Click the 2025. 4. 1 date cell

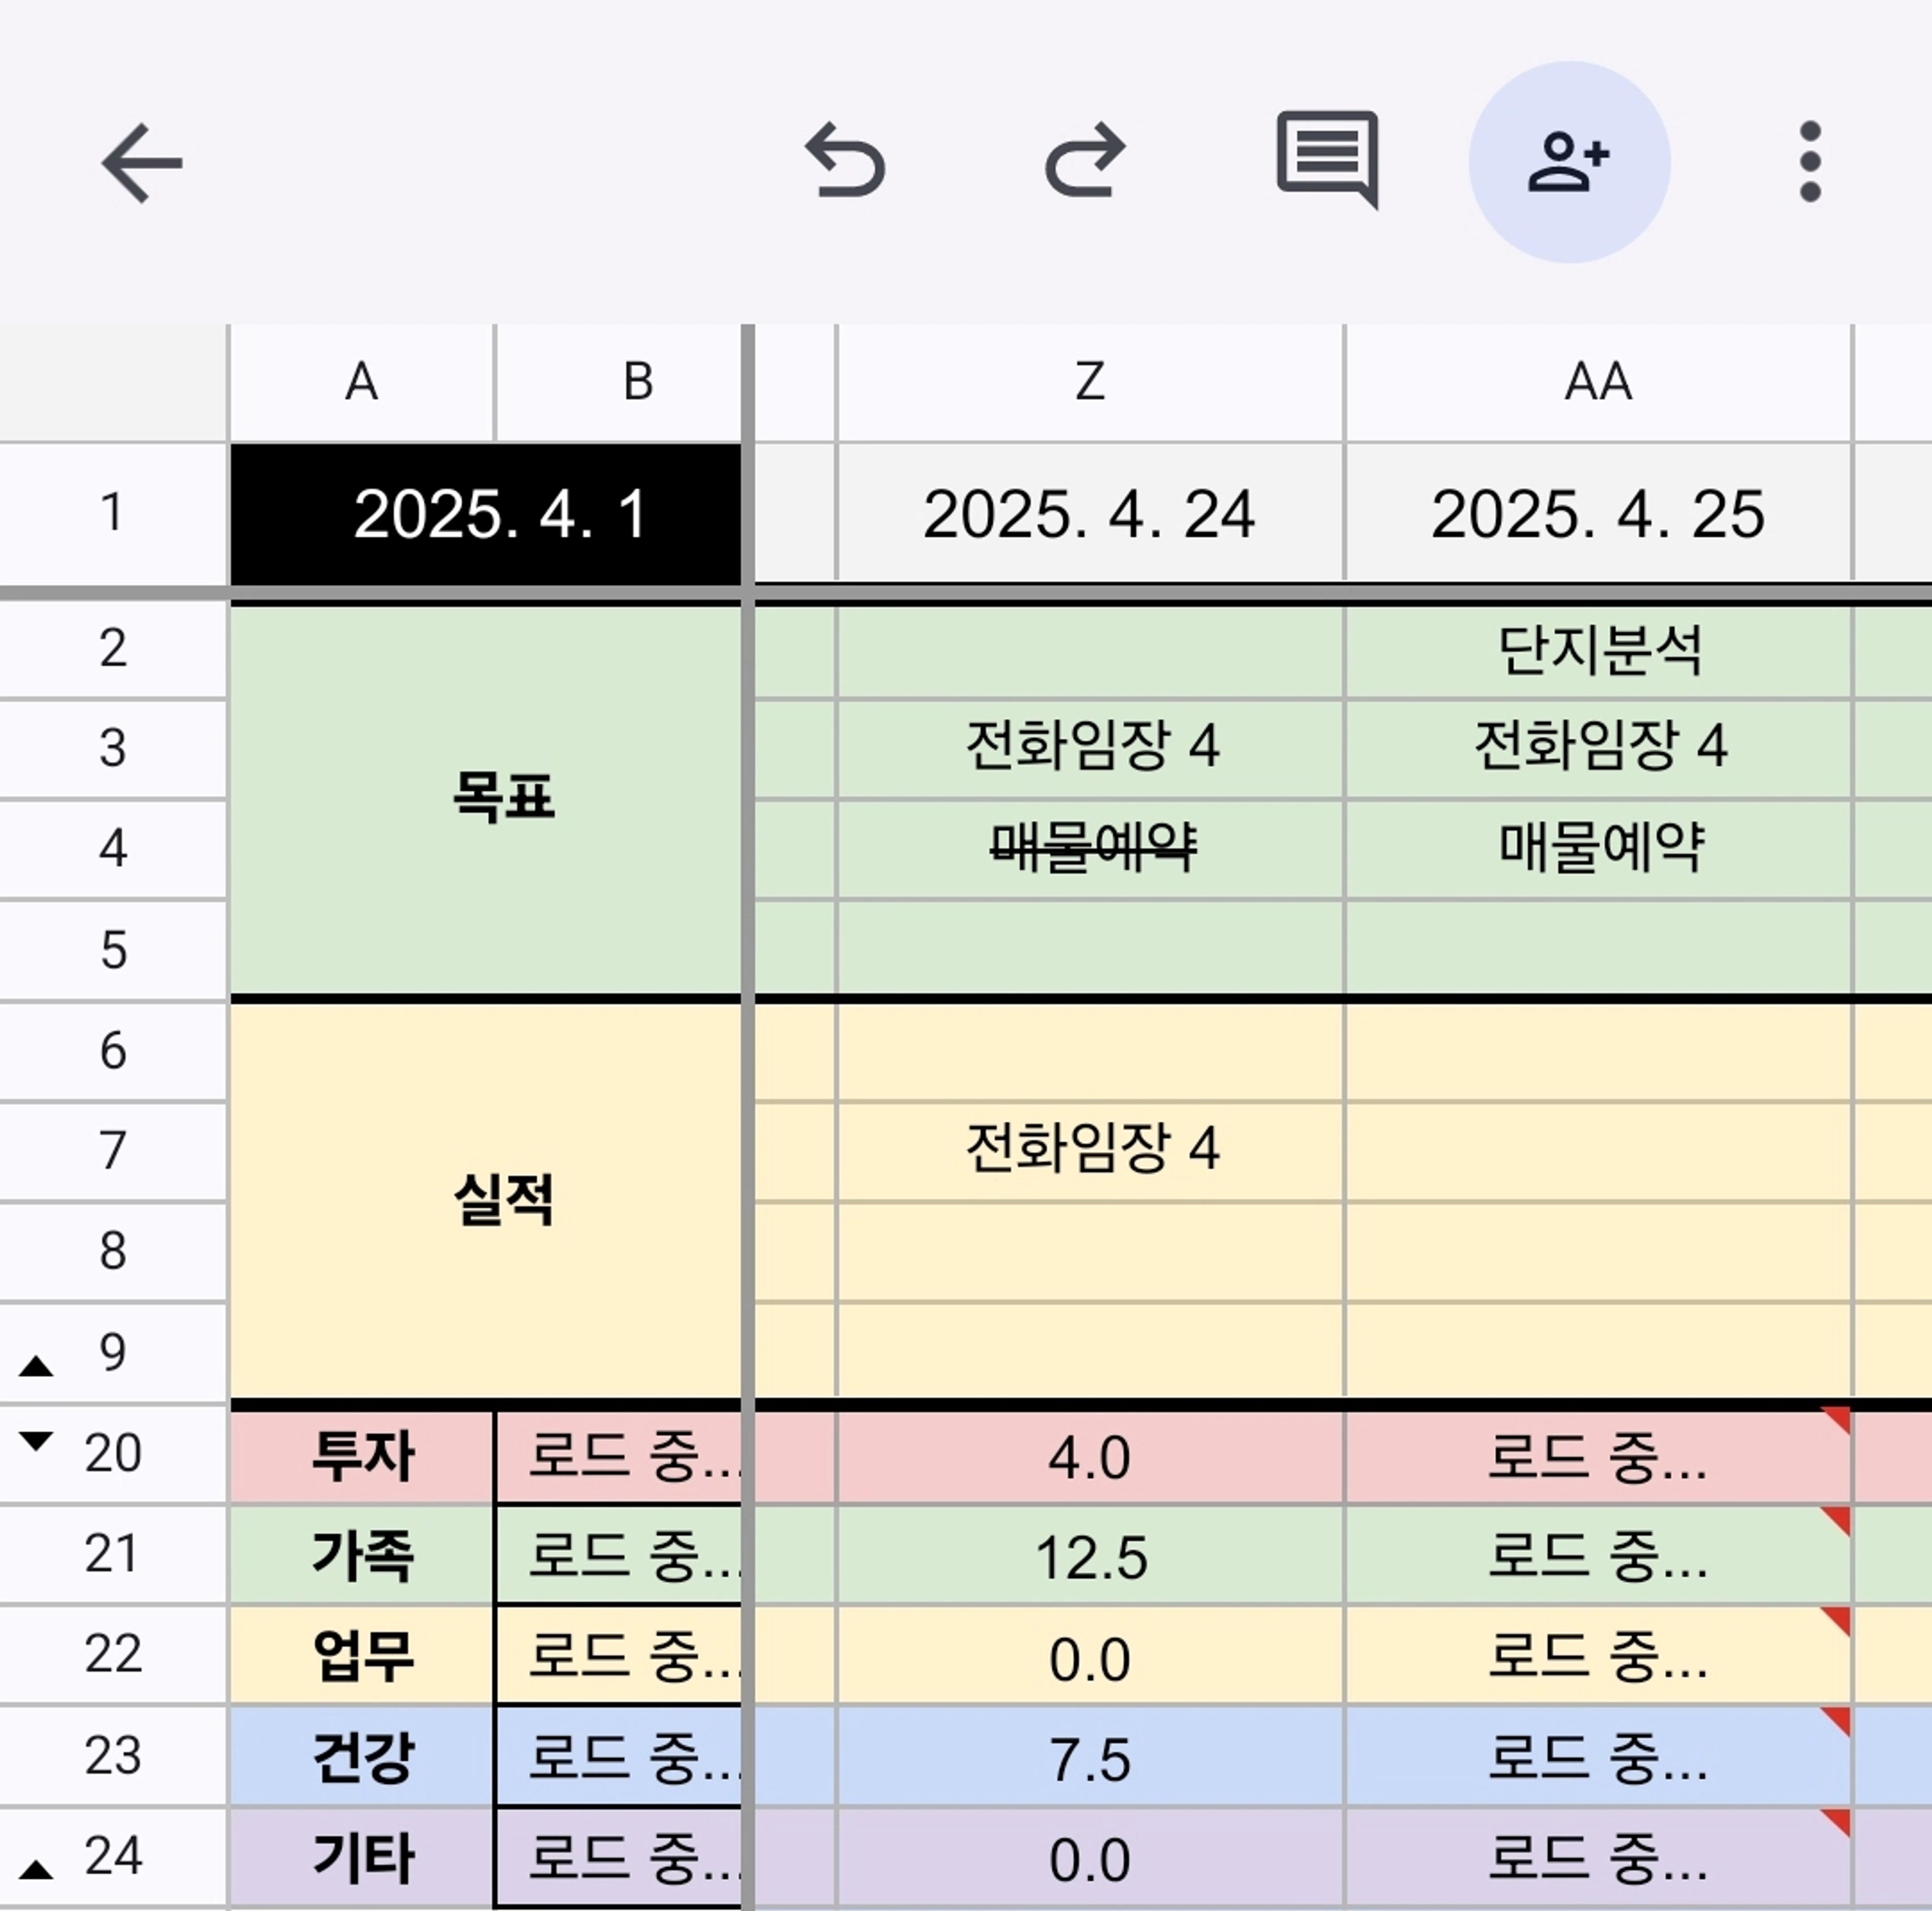pos(486,514)
